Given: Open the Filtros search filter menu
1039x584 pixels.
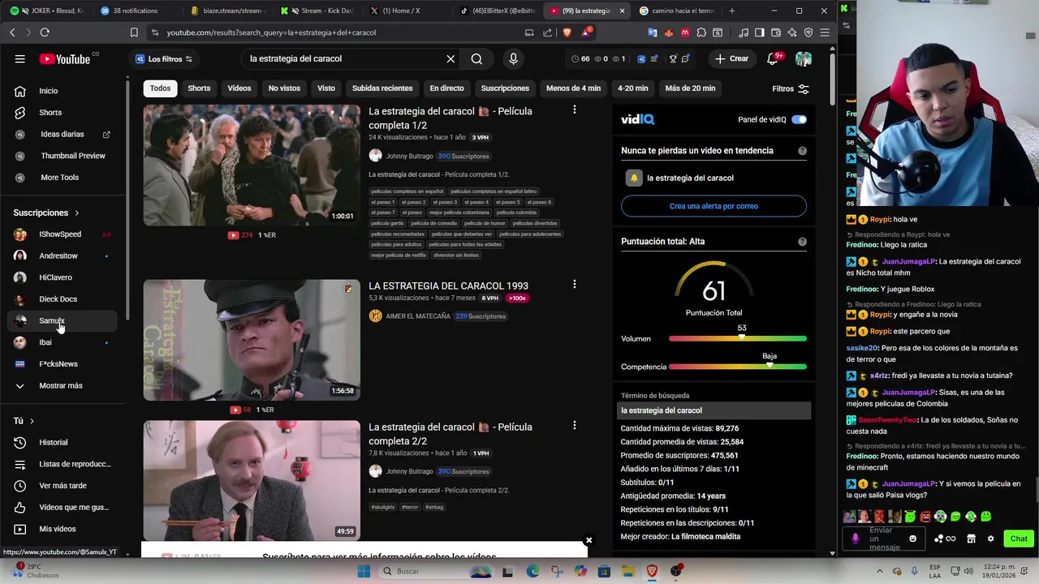Looking at the screenshot, I should (x=790, y=88).
